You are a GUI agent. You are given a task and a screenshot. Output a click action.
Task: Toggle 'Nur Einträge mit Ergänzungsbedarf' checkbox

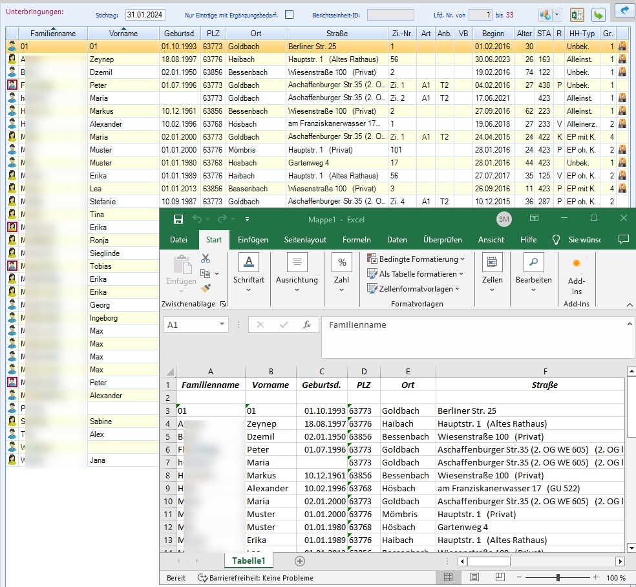click(290, 15)
